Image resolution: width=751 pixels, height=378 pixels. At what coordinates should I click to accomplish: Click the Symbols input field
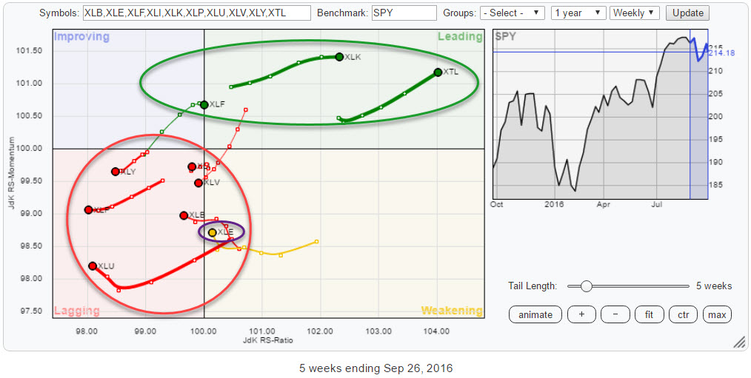tap(196, 13)
